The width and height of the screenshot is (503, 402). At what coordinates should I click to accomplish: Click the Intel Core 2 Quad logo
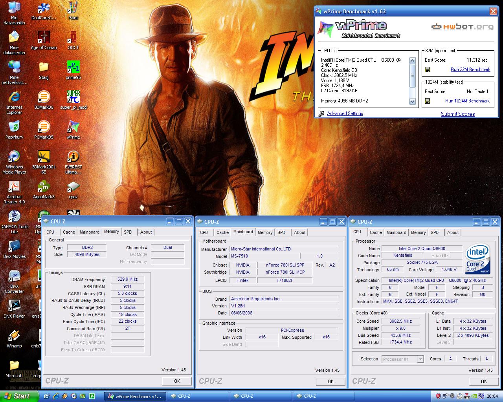(477, 259)
